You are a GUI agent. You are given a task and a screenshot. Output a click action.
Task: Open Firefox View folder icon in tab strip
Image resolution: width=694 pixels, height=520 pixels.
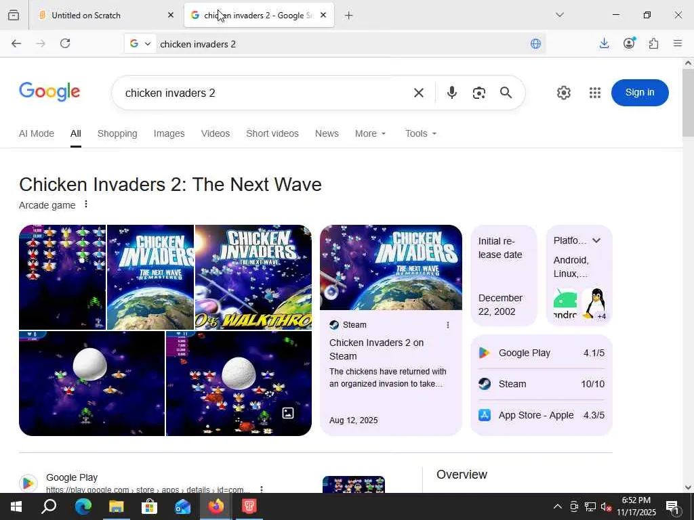click(x=14, y=15)
